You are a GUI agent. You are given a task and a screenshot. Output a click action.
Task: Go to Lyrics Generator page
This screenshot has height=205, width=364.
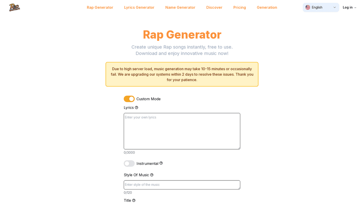pos(139,7)
